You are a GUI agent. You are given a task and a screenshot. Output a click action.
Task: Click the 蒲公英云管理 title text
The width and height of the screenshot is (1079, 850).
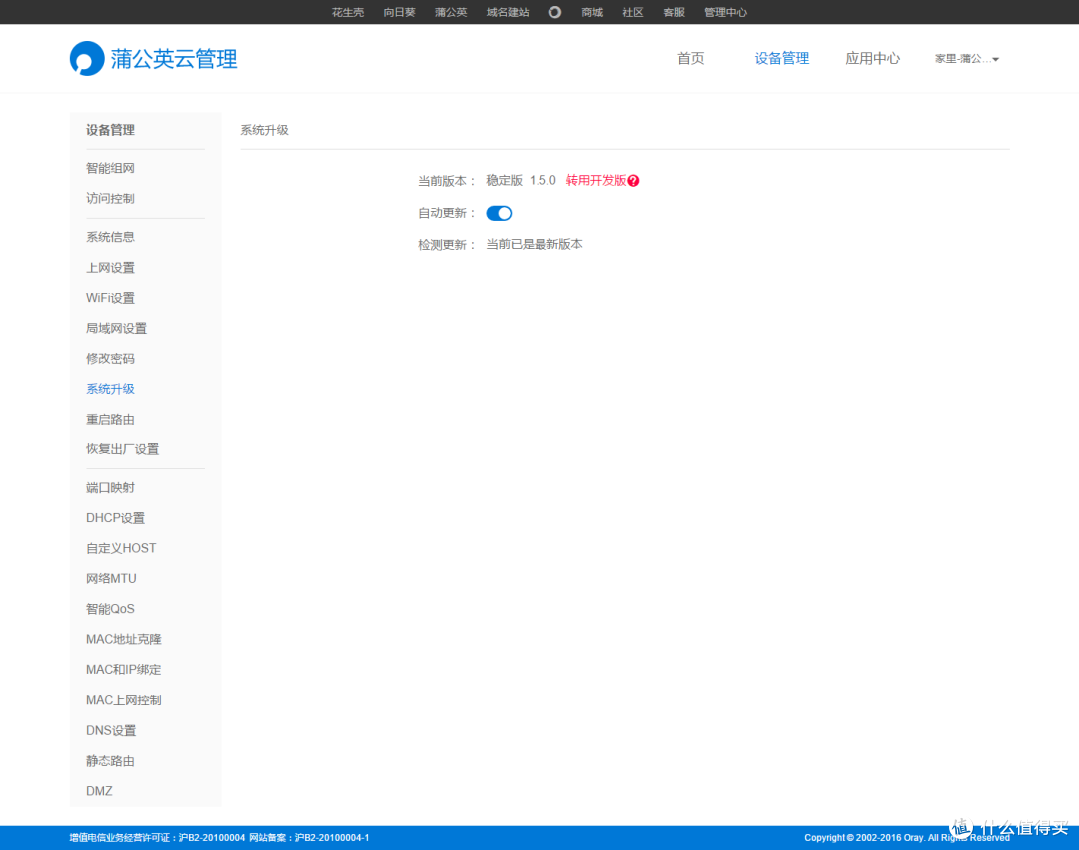click(x=174, y=59)
